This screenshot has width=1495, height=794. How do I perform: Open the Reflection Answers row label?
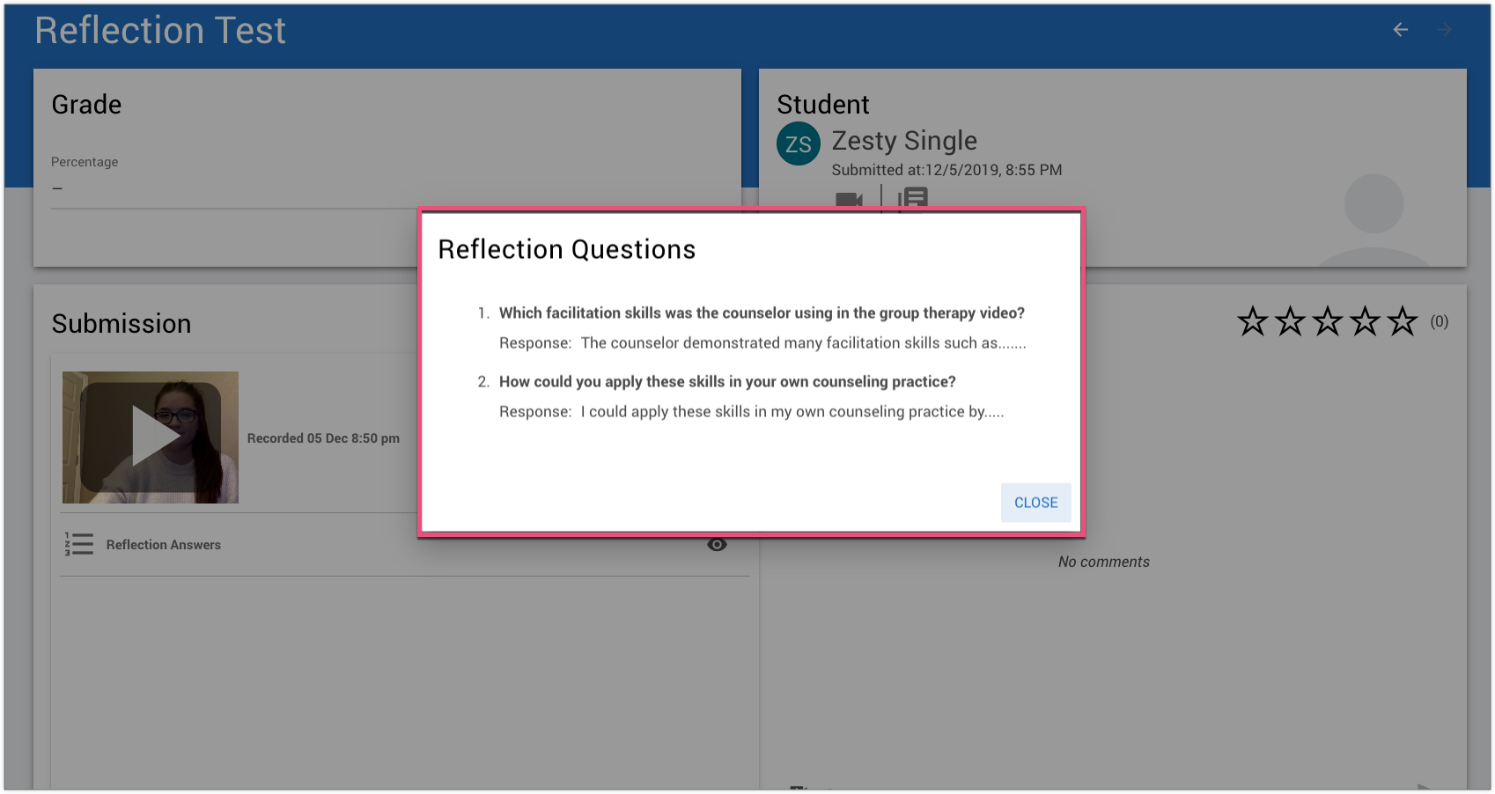tap(164, 545)
